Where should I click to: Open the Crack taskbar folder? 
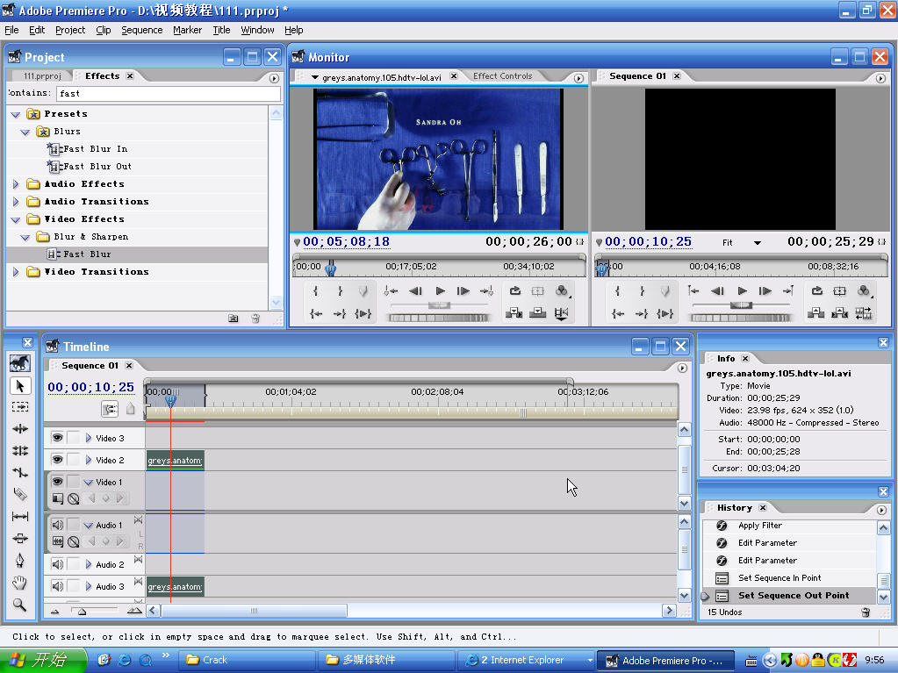(247, 660)
